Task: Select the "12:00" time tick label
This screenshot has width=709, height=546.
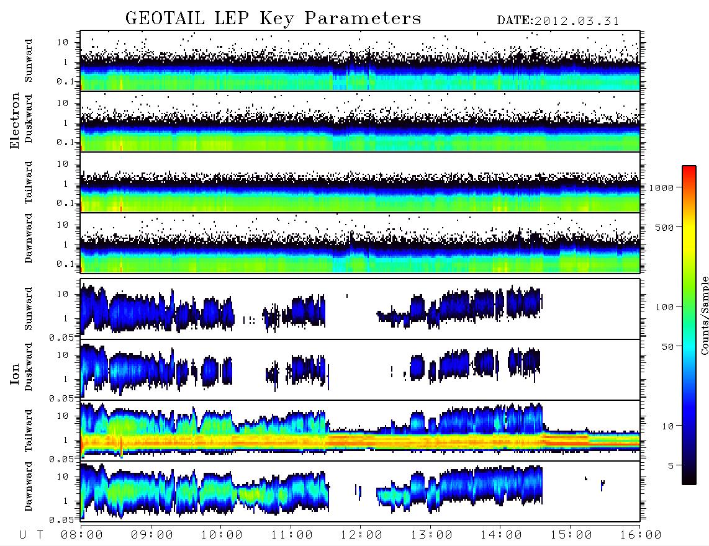Action: pyautogui.click(x=361, y=535)
